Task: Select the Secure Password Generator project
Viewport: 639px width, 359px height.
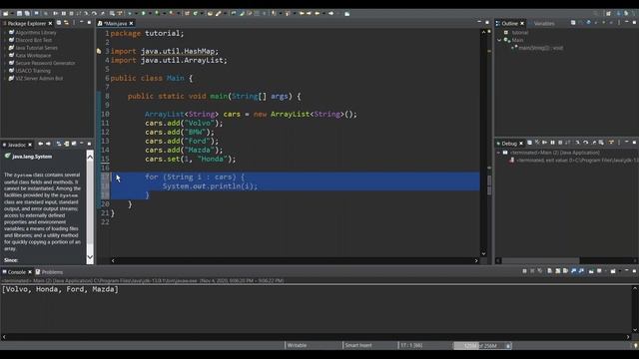Action: point(45,63)
